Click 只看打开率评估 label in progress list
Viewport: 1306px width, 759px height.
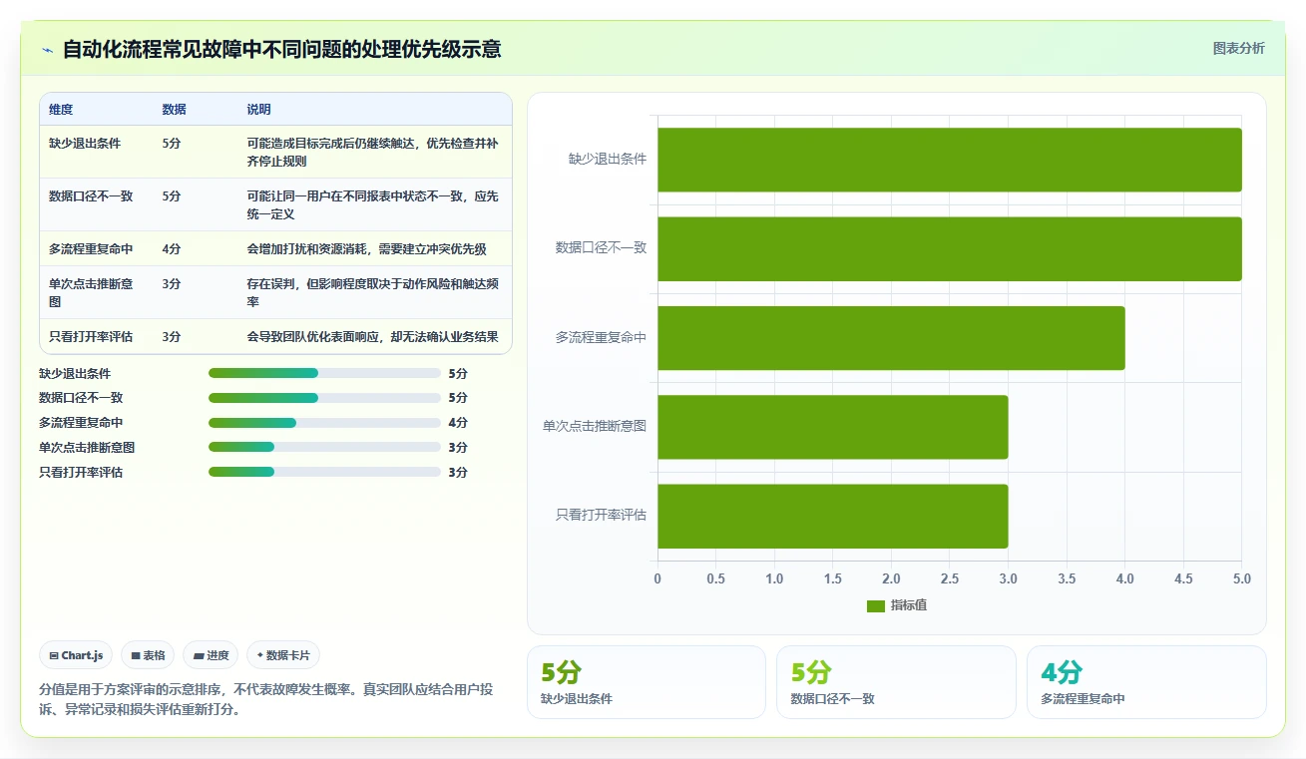81,472
